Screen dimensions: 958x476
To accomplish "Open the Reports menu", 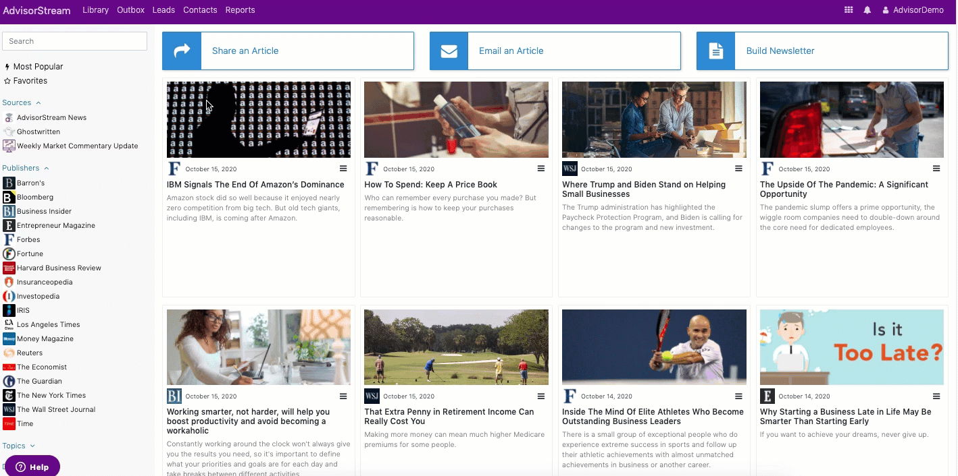I will [x=240, y=10].
